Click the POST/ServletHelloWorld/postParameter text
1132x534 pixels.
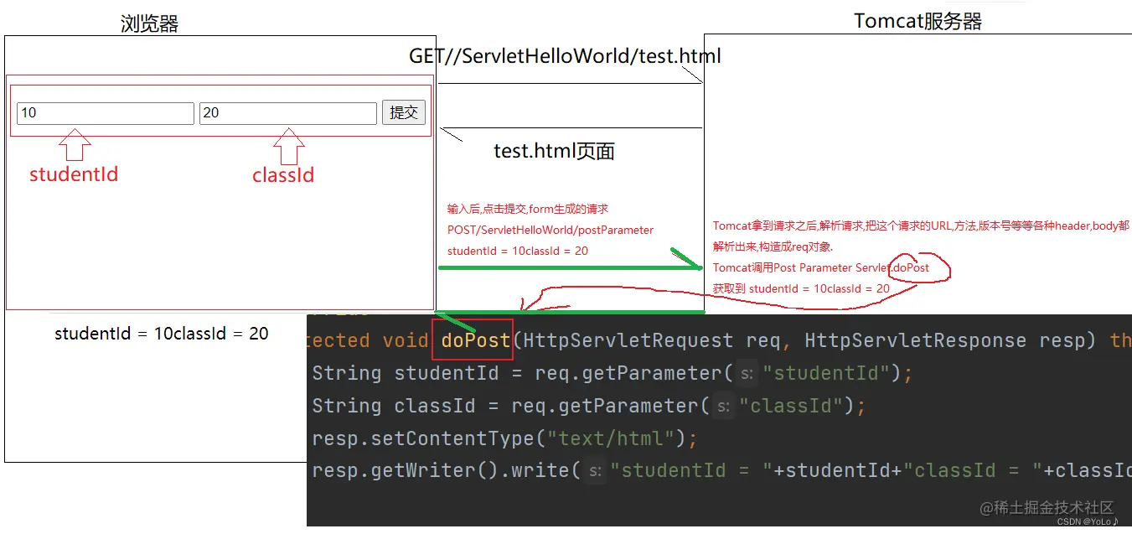(x=550, y=230)
